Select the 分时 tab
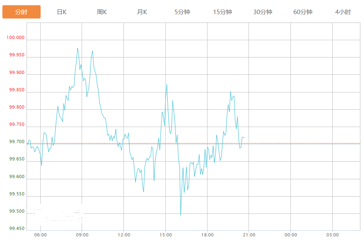Screen dimensions: 364x240 pos(21,12)
